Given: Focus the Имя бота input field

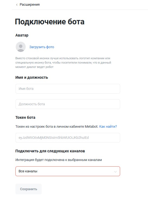Looking at the screenshot, I should [x=68, y=89].
